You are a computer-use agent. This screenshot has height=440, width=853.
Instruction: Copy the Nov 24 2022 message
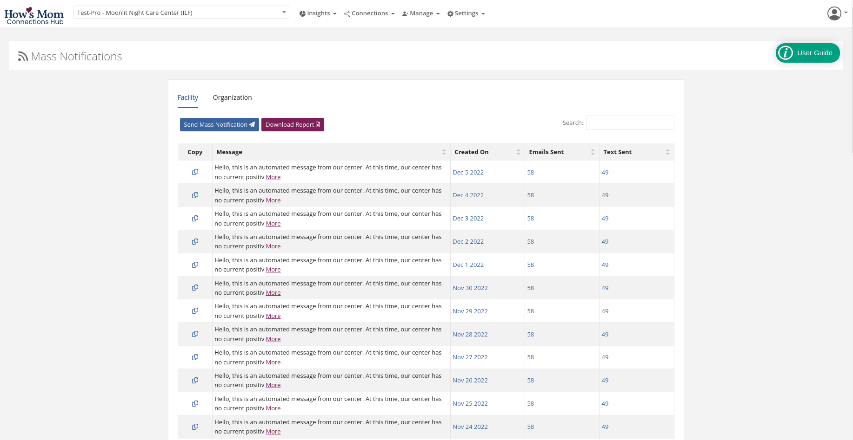[195, 427]
